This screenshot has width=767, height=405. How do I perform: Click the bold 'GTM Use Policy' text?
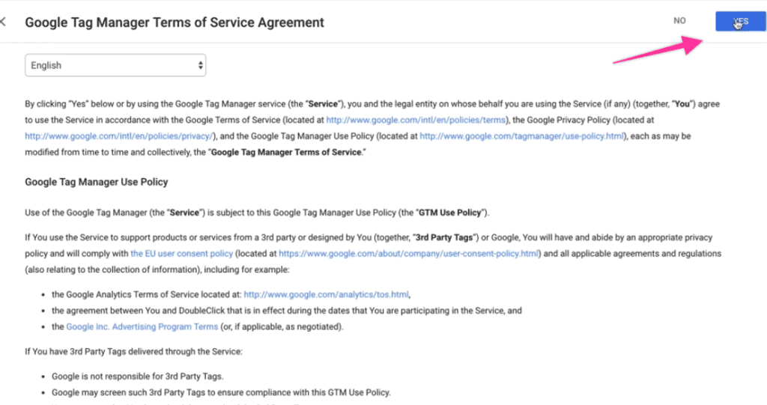[x=449, y=213]
